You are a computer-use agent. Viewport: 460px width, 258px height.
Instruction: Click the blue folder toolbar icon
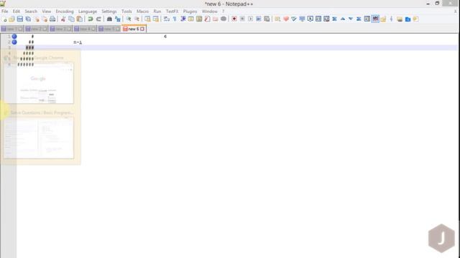click(x=408, y=19)
